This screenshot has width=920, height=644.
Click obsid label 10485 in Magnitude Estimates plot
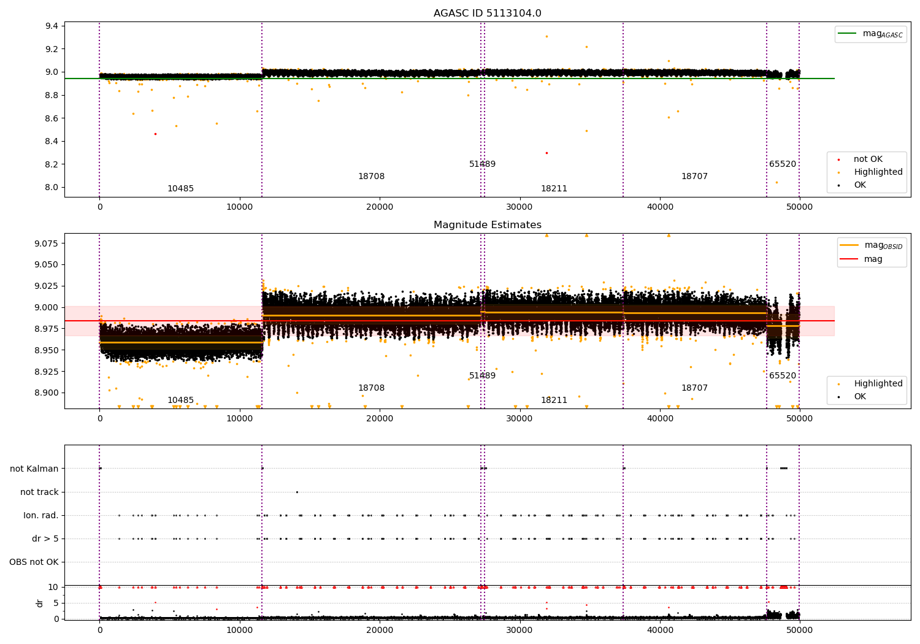pos(180,401)
